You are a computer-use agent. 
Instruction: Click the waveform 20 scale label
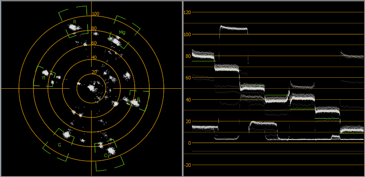[188, 121]
